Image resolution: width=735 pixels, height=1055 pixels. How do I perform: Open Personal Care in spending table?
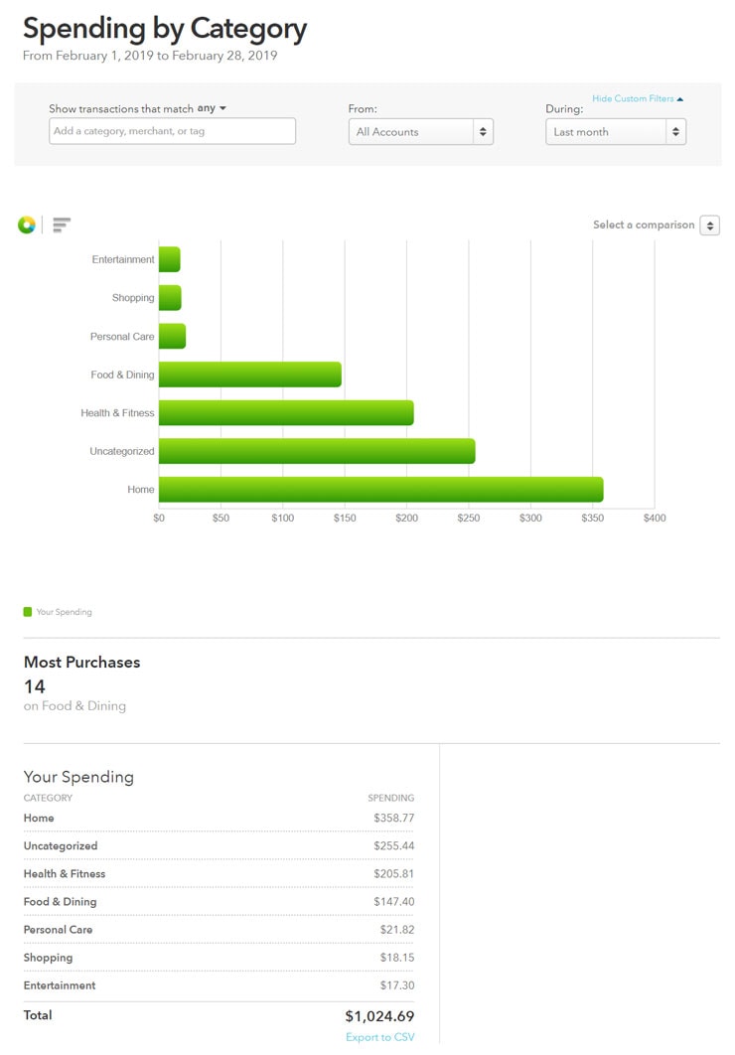(x=58, y=930)
